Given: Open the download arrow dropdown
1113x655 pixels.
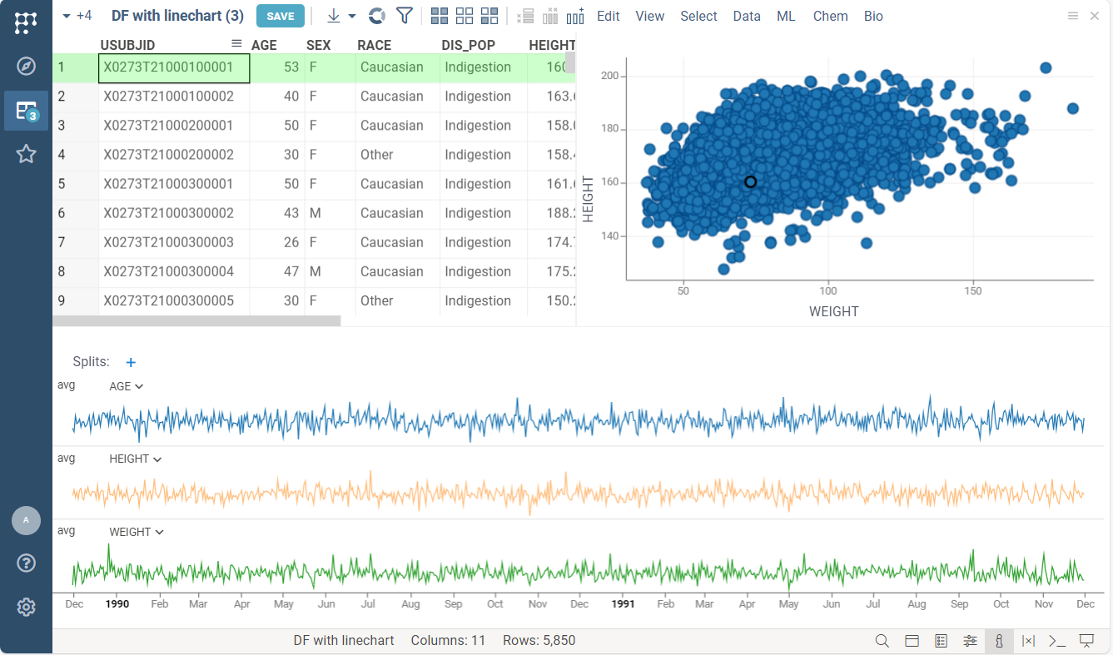Looking at the screenshot, I should point(340,16).
